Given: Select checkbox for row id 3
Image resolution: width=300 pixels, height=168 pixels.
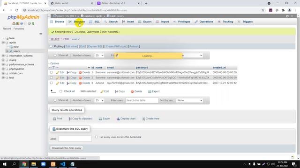Looking at the screenshot, I should pyautogui.click(x=51, y=83).
